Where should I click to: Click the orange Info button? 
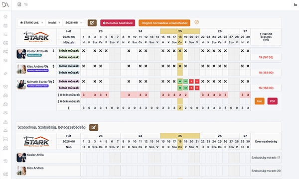[x=260, y=101]
